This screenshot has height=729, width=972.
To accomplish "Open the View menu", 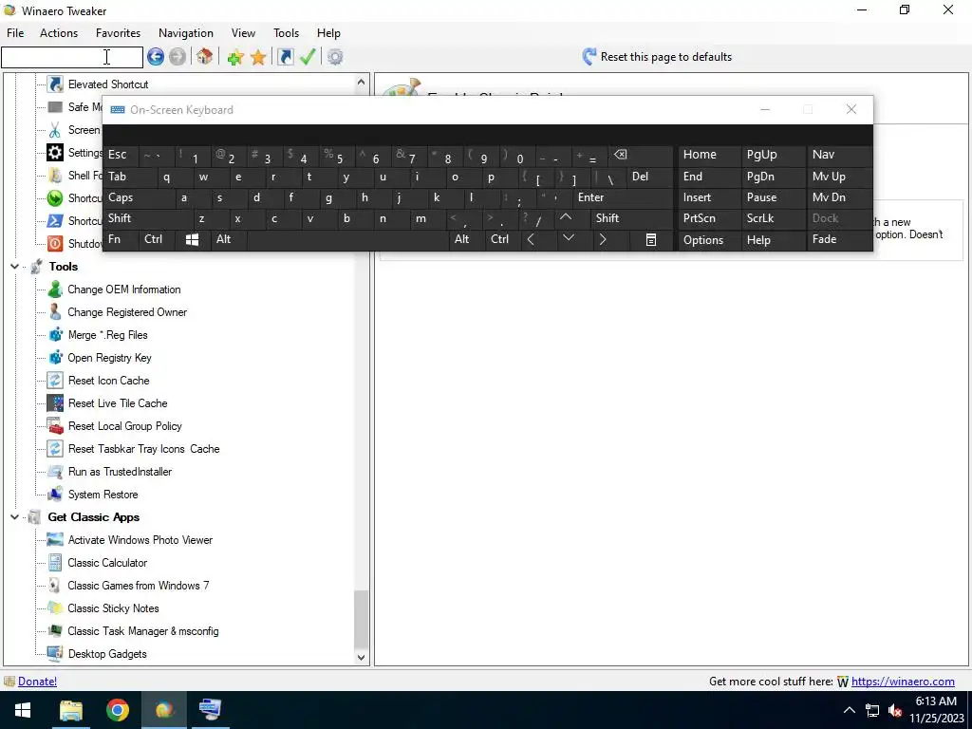I will pyautogui.click(x=243, y=33).
